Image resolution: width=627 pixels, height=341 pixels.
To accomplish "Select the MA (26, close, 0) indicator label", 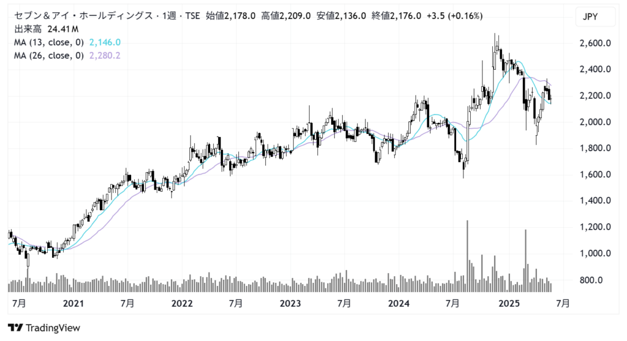I will tap(49, 56).
